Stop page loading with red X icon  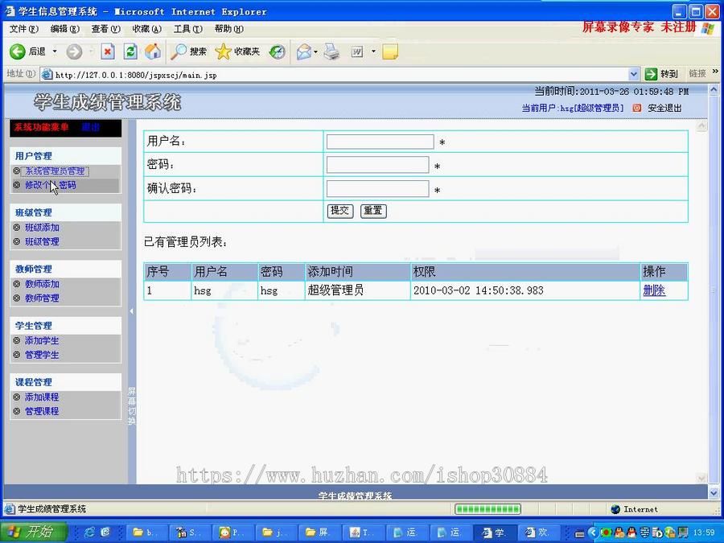108,51
